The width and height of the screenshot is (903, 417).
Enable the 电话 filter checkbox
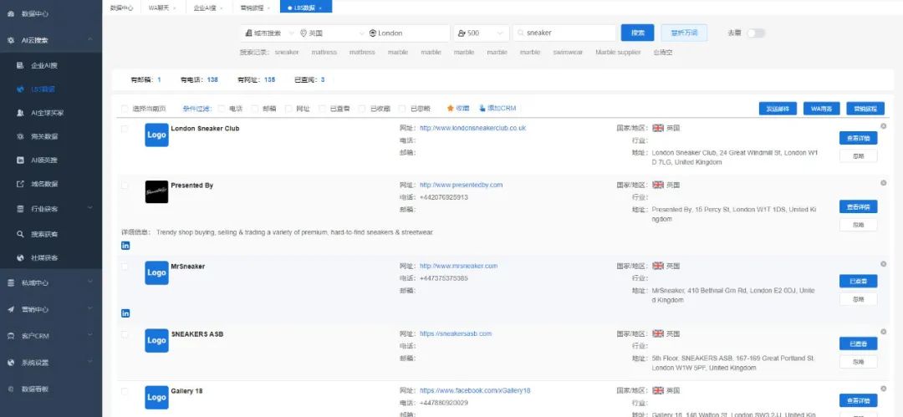coord(222,109)
